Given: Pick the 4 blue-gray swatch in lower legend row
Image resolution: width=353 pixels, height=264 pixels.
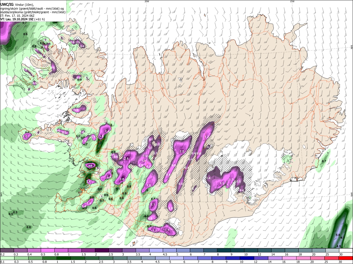Looking at the screenshot, I should point(148,258).
